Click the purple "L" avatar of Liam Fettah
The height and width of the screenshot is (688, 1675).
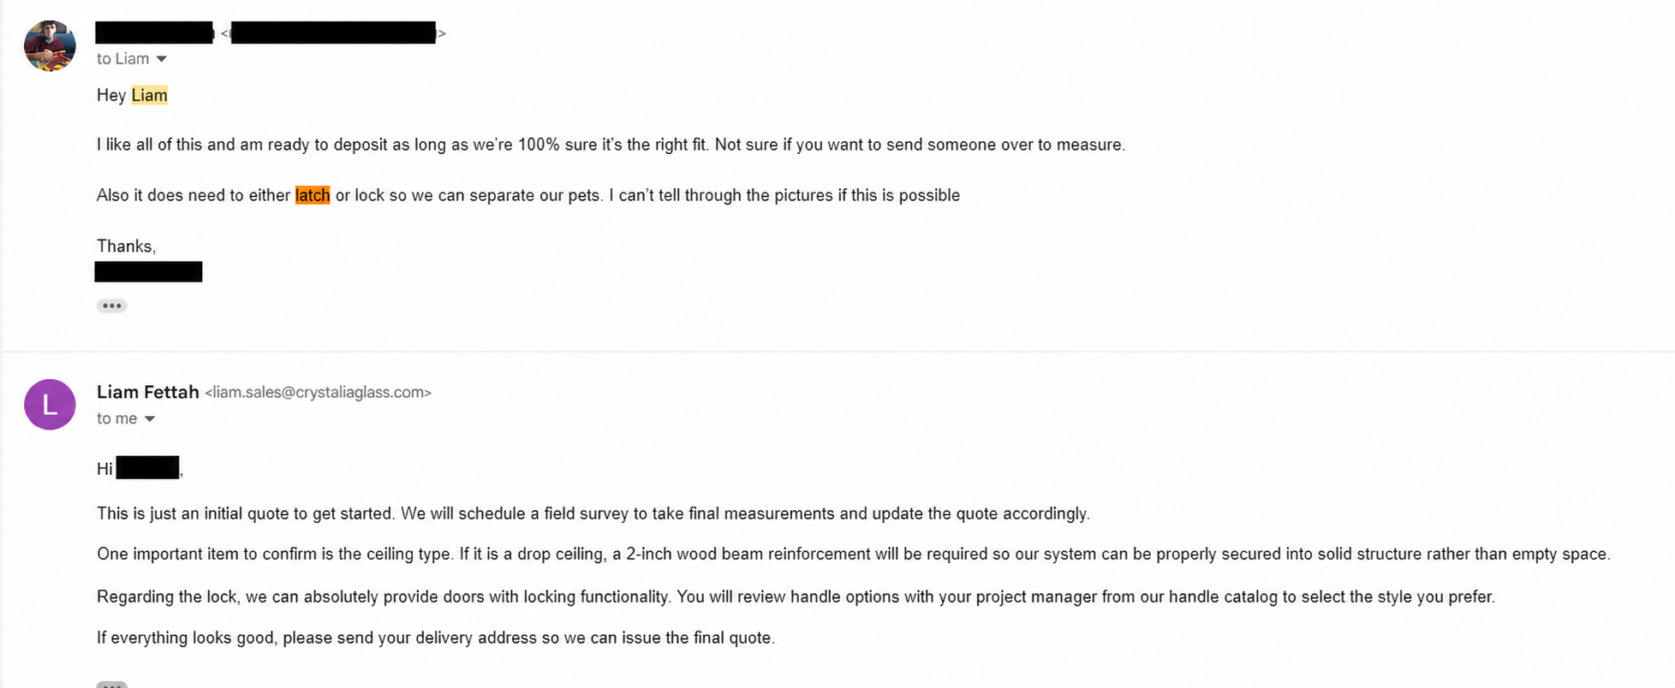point(50,405)
